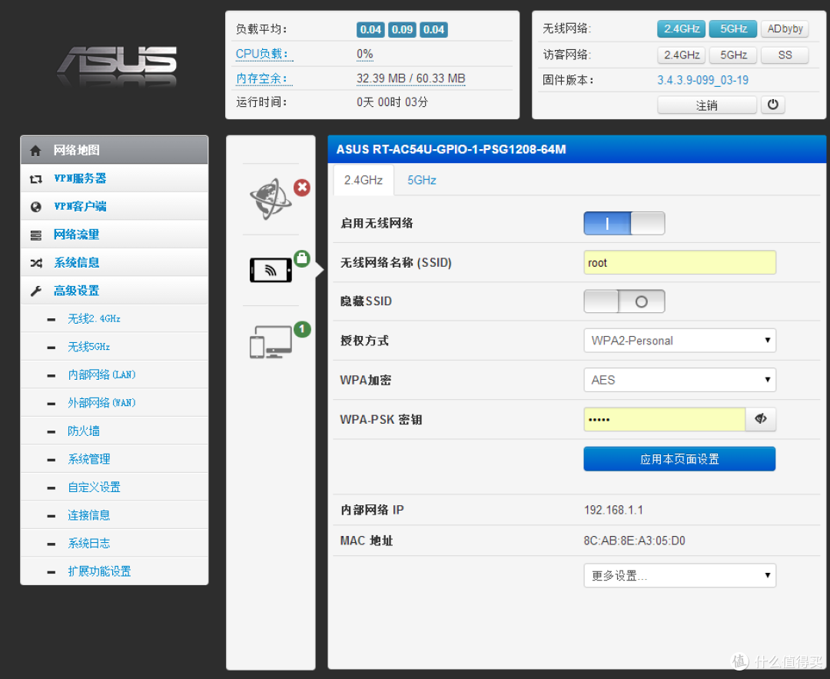
Task: Toggle the 隐藏SSID switch
Action: tap(624, 301)
